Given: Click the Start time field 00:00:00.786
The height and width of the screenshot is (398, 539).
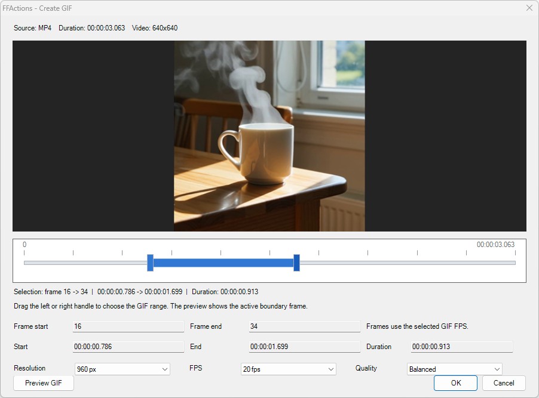Looking at the screenshot, I should [128, 347].
